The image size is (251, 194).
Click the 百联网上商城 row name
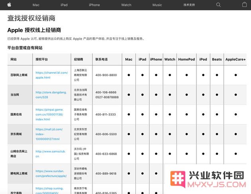coord(19,75)
